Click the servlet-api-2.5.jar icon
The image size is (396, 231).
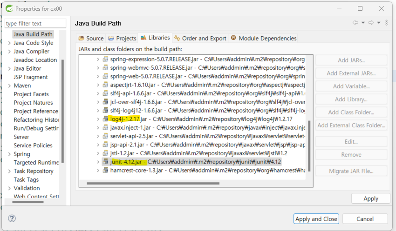click(105, 136)
